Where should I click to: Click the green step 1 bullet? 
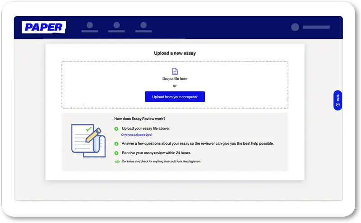pyautogui.click(x=116, y=128)
